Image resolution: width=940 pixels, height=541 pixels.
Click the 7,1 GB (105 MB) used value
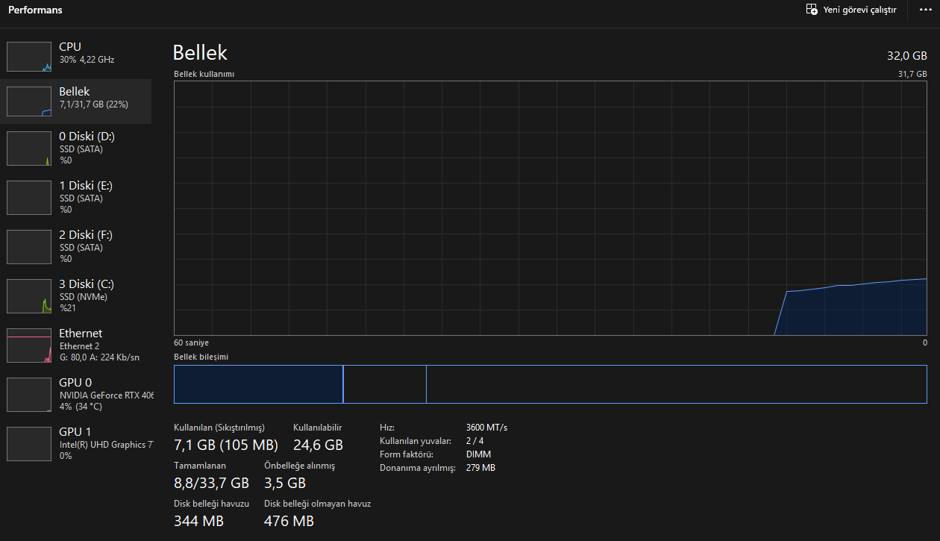point(226,445)
